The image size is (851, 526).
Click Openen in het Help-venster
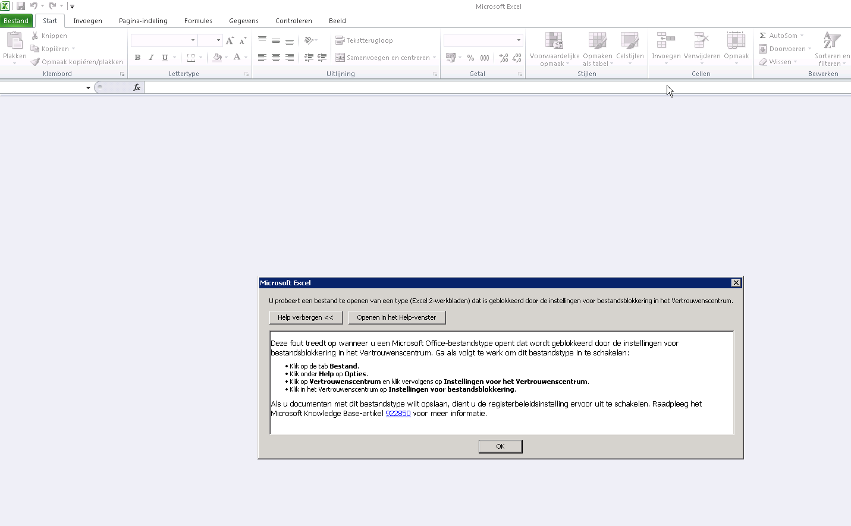pos(397,317)
